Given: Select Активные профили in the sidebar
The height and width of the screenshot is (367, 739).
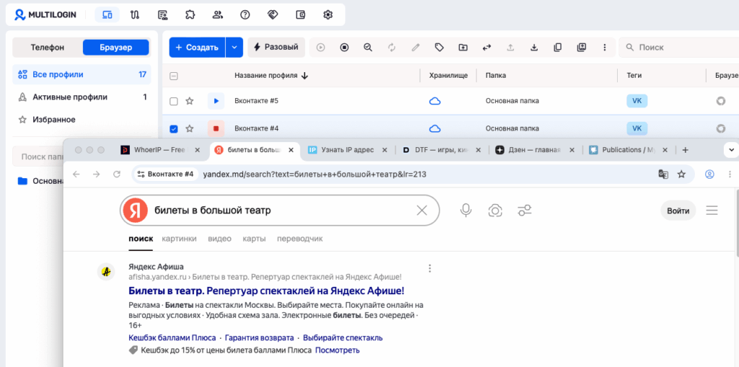Looking at the screenshot, I should (x=82, y=97).
